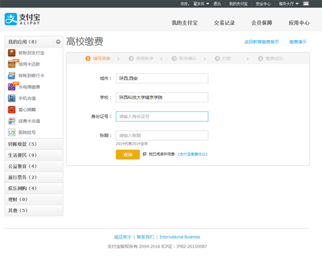Click the yellow 查询 button
322x259 pixels.
click(x=128, y=154)
